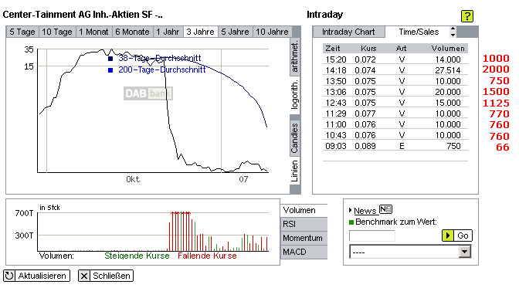519x288 pixels.
Task: Click the Volumen column header in table
Action: coord(448,49)
